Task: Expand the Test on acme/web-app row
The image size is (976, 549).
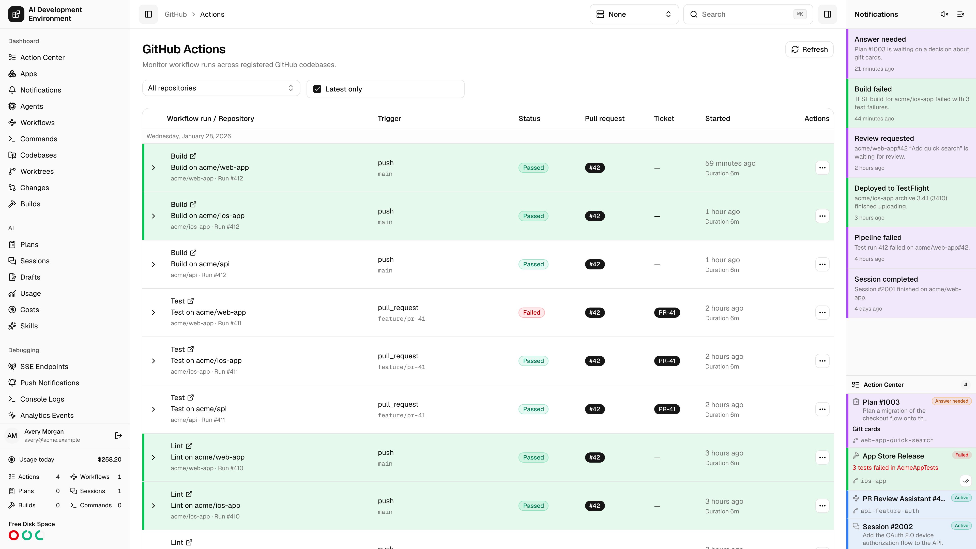Action: (x=154, y=313)
